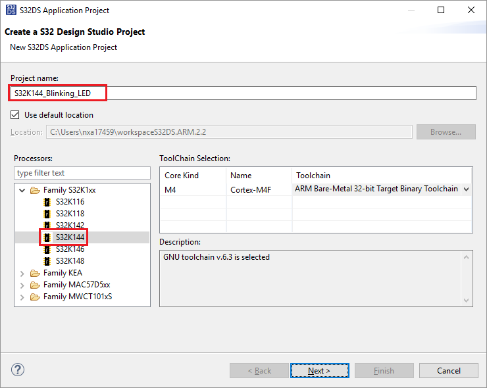Click the processors type filter text field
The width and height of the screenshot is (487, 388).
pos(82,173)
